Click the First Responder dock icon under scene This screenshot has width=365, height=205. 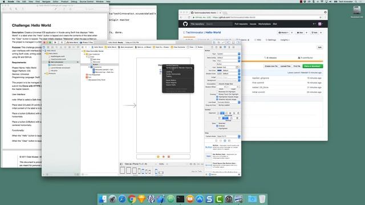(x=164, y=157)
